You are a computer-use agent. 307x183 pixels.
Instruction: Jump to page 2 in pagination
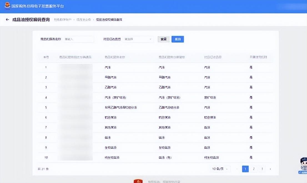[253, 169]
